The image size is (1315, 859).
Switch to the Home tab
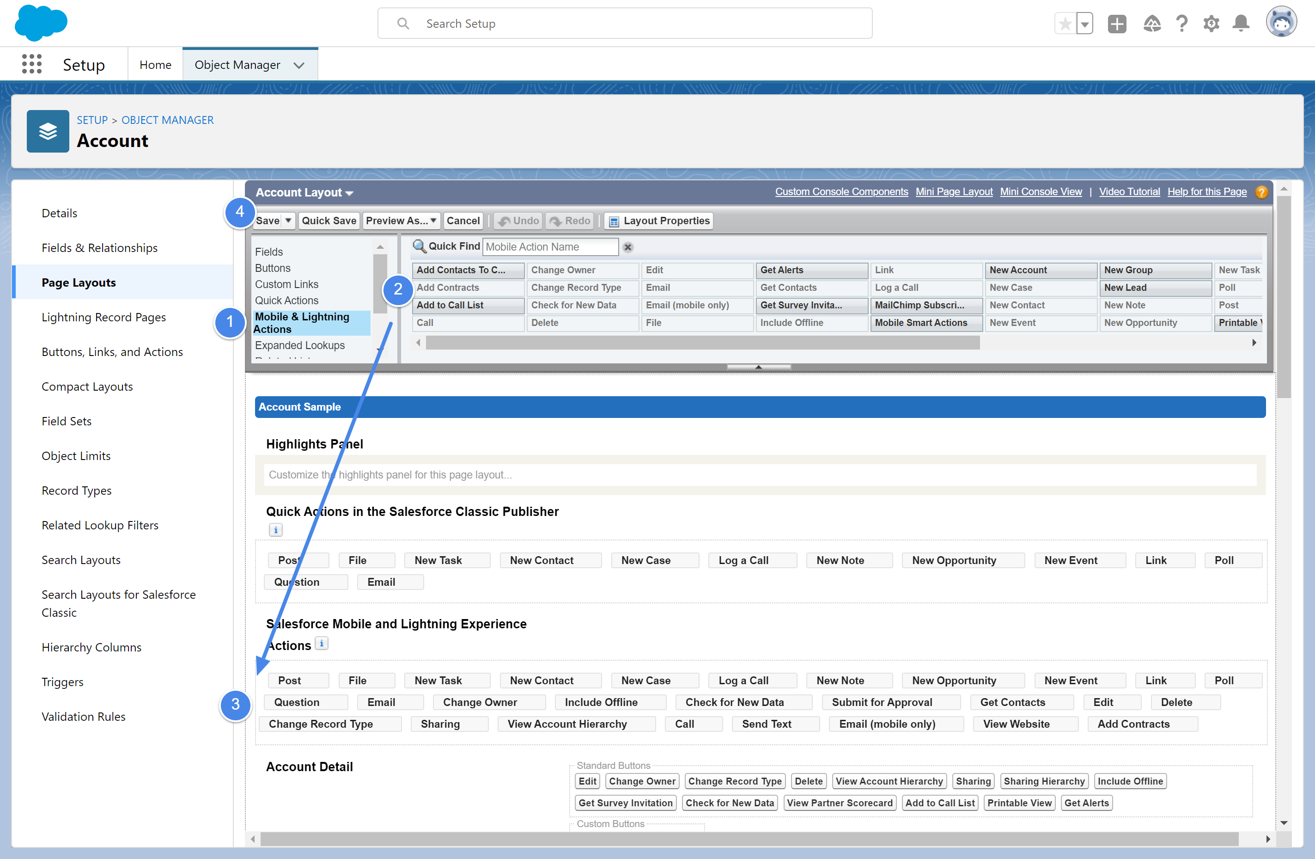pos(155,65)
